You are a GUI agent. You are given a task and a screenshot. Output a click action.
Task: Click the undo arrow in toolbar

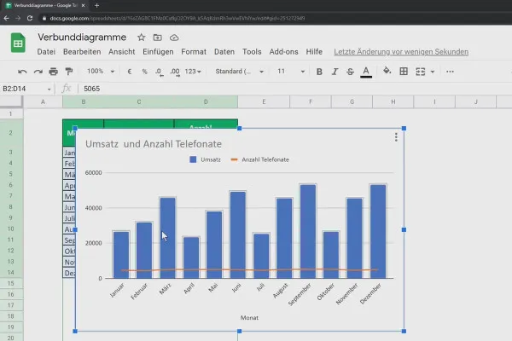click(x=22, y=72)
